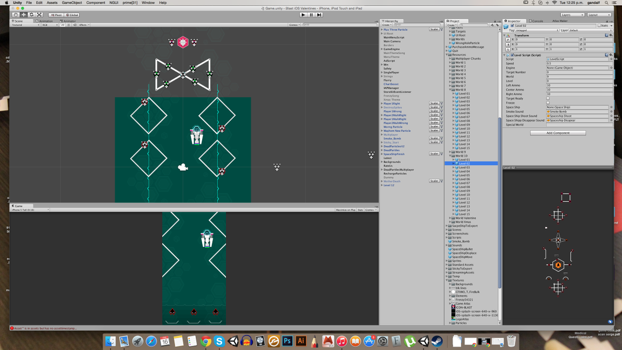Viewport: 622px width, 350px height.
Task: Open the GameObject menu
Action: [72, 3]
